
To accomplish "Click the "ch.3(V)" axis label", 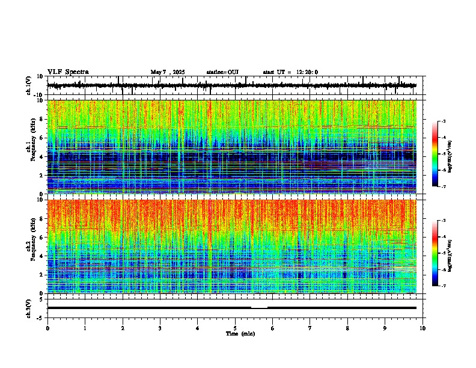I will click(x=29, y=308).
